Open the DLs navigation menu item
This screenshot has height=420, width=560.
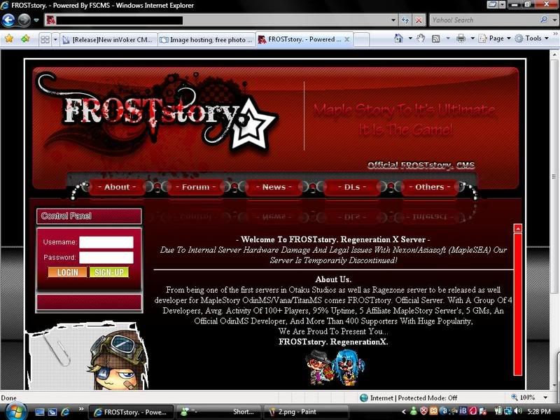pos(352,187)
